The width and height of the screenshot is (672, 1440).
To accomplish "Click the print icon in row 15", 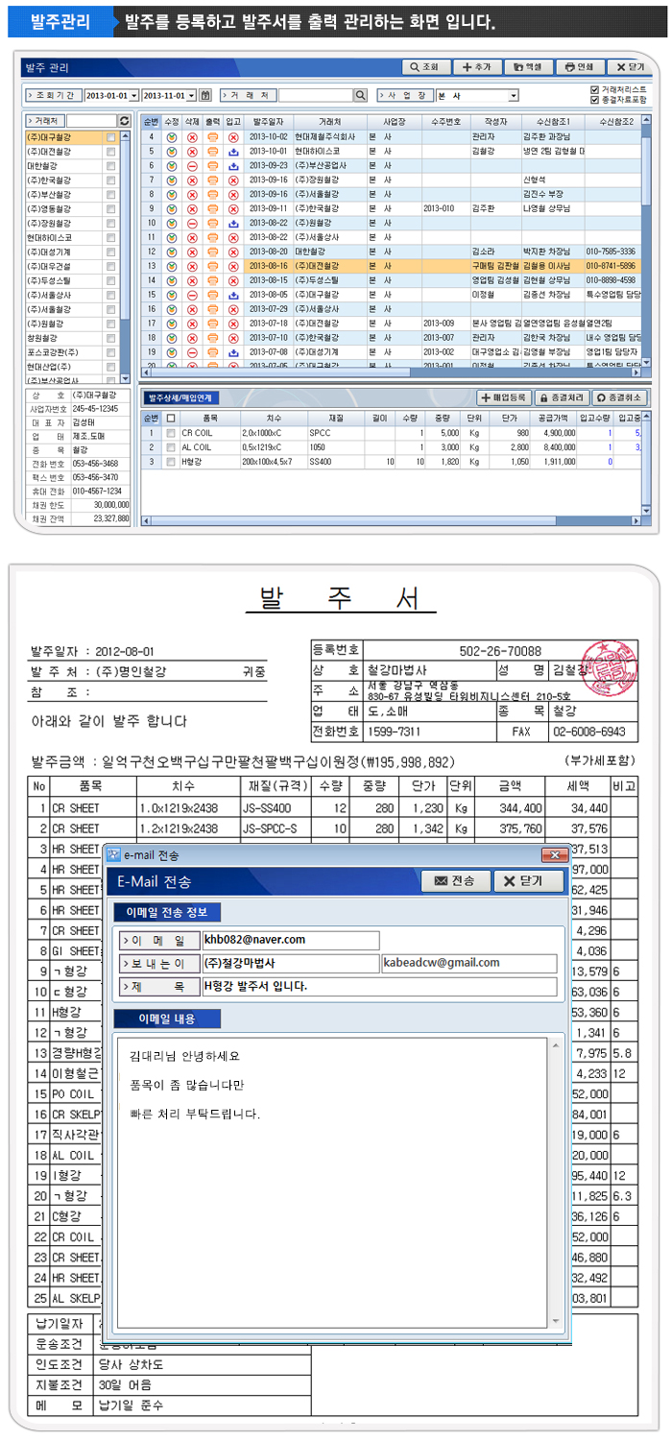I will [212, 294].
